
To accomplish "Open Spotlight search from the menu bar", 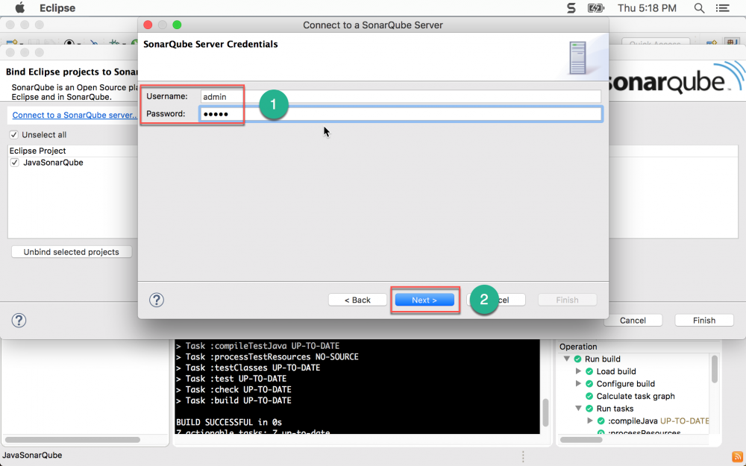I will (699, 8).
